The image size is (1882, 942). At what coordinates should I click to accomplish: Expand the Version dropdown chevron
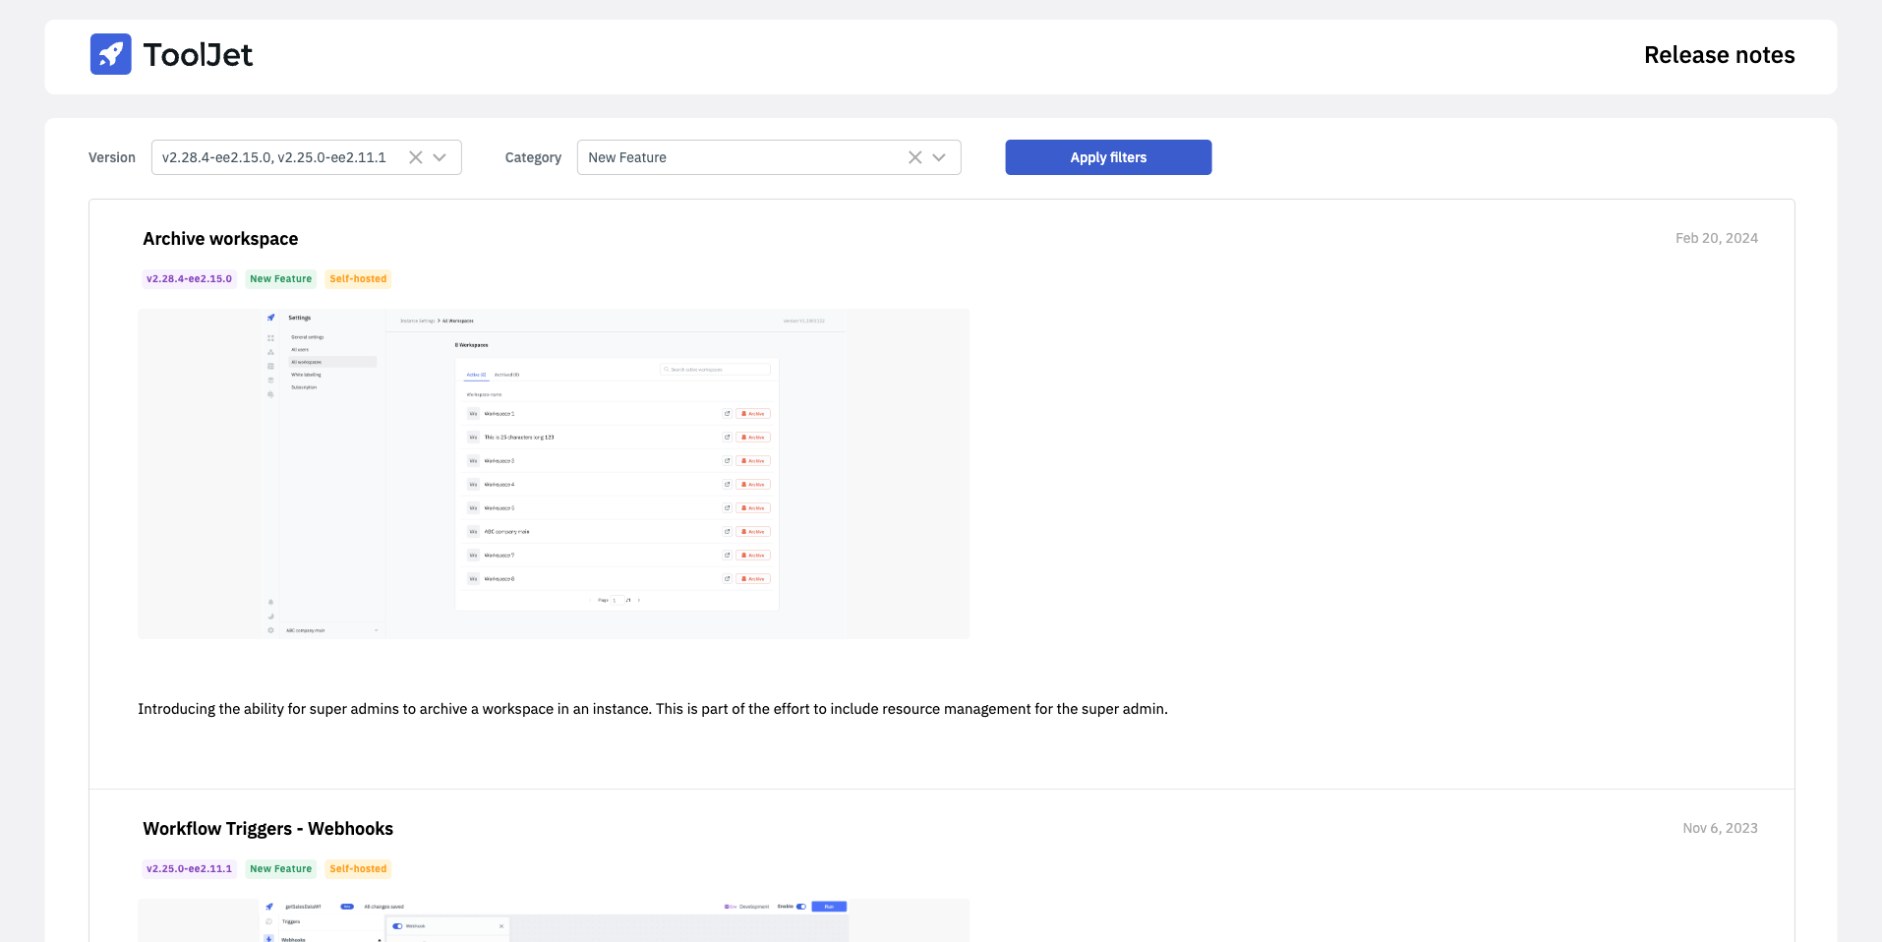point(441,157)
